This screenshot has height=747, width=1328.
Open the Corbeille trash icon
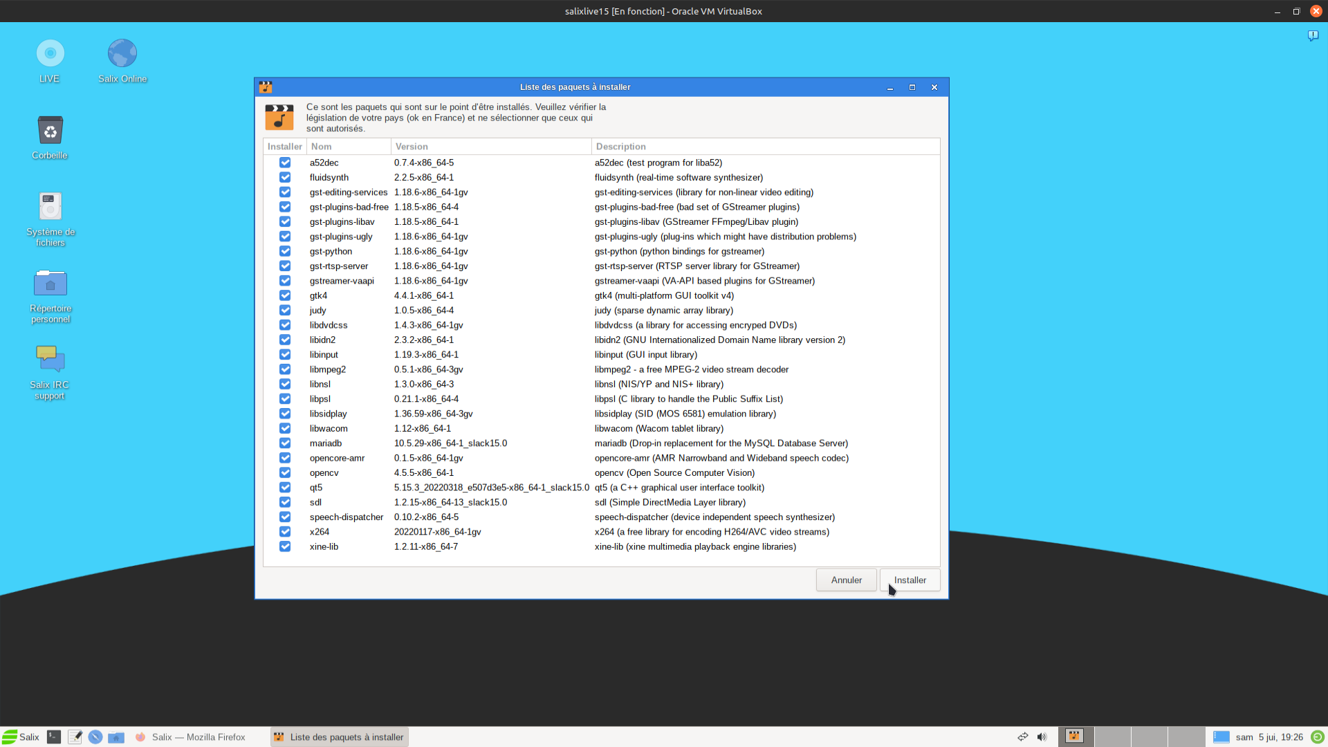pos(50,131)
